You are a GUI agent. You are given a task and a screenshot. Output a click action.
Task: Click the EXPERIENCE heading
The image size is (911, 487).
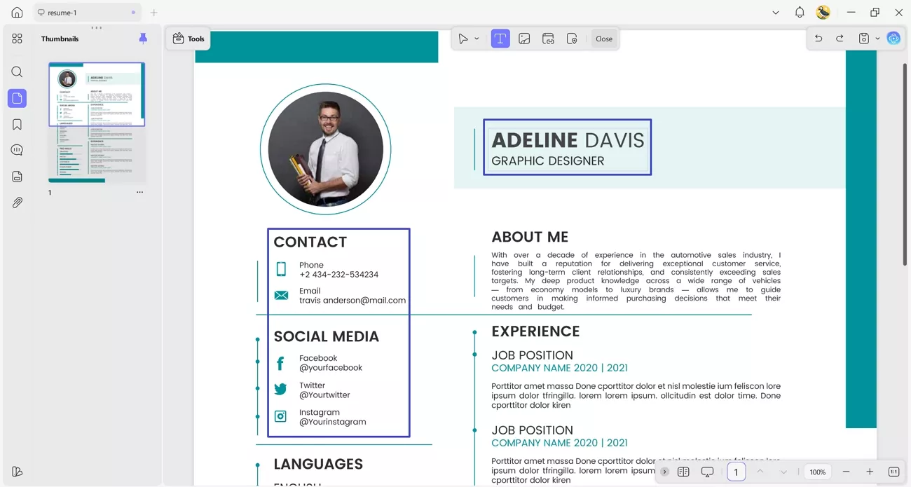535,331
